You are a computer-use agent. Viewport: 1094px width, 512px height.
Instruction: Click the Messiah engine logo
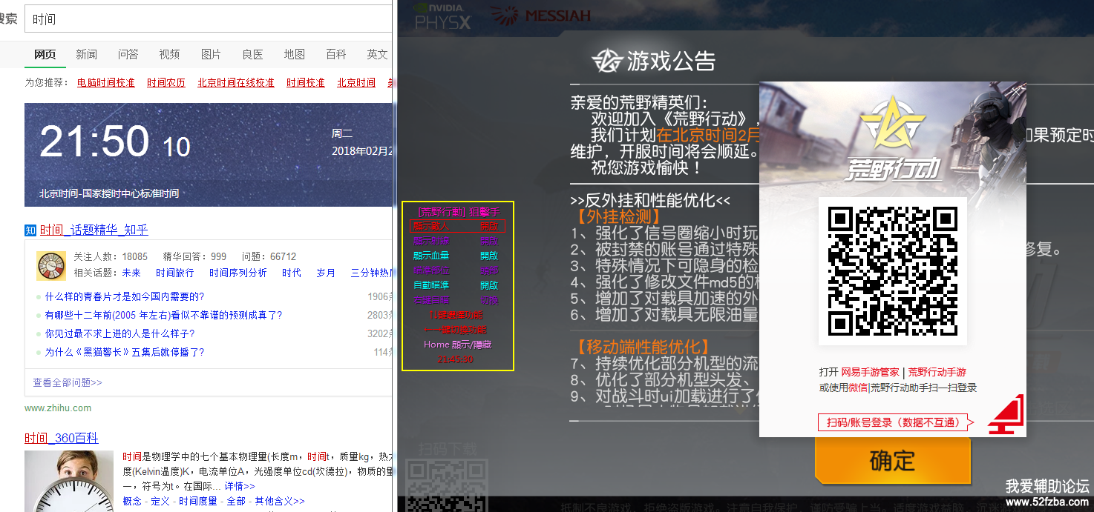[540, 15]
